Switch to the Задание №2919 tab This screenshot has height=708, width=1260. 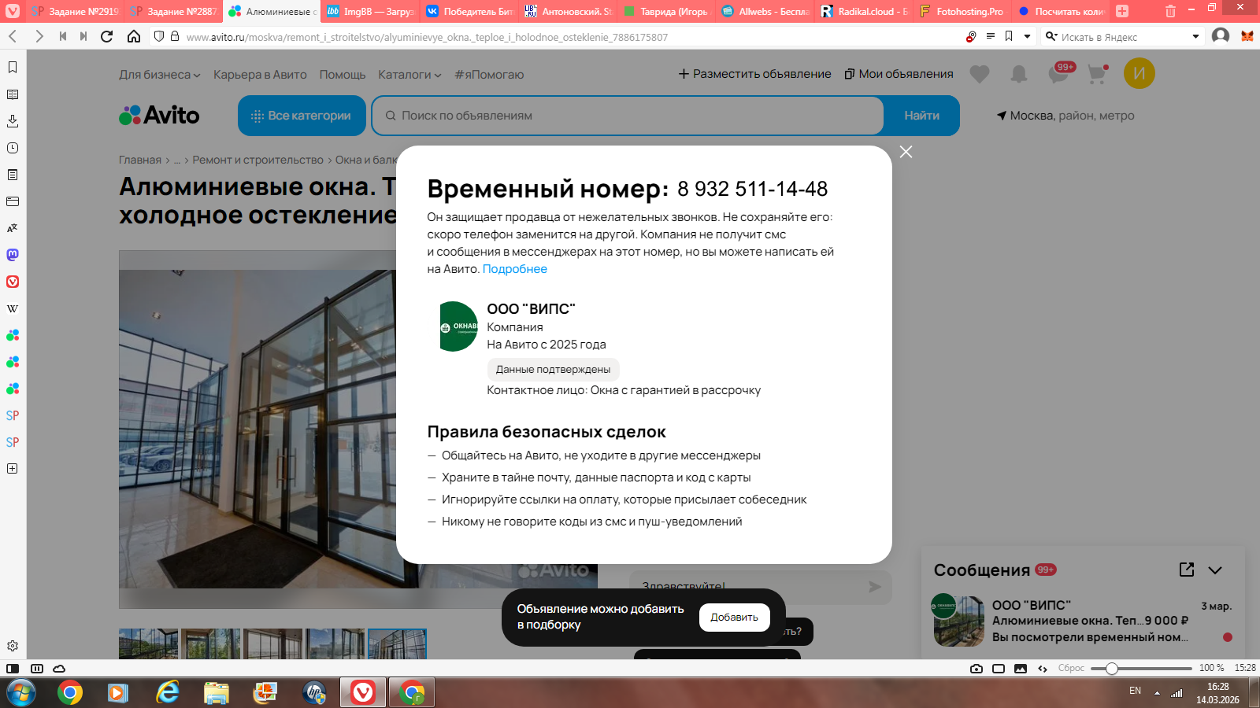coord(76,11)
